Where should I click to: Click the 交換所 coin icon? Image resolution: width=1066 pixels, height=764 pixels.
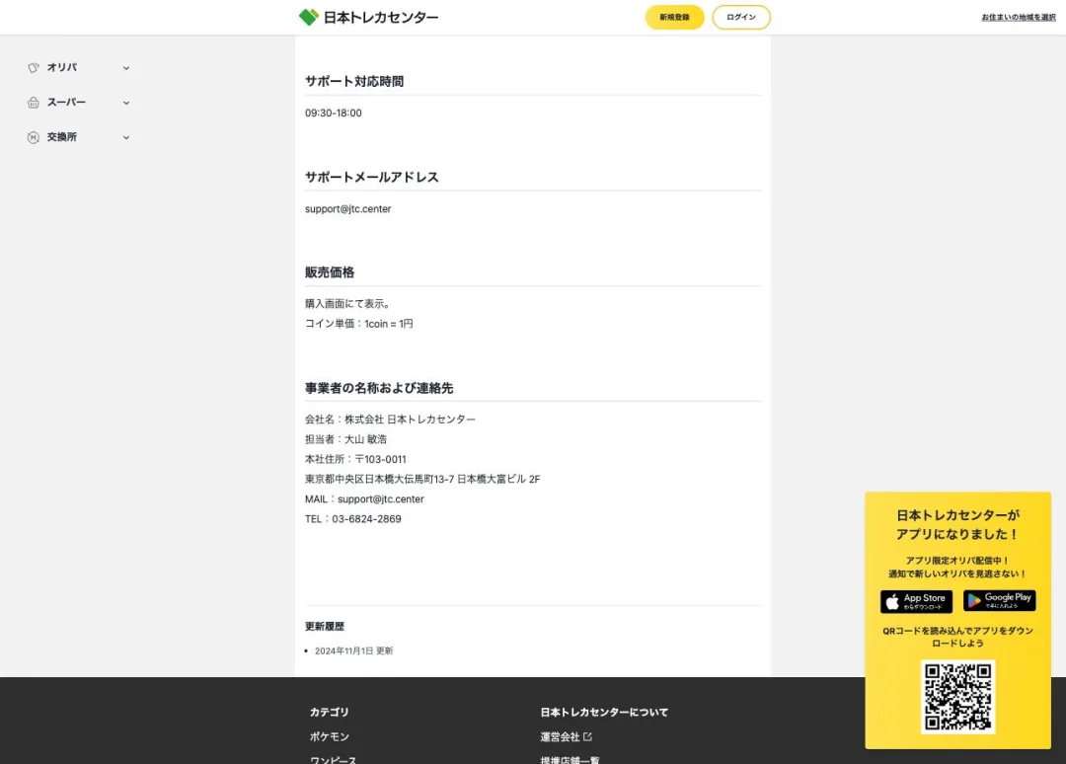(34, 137)
